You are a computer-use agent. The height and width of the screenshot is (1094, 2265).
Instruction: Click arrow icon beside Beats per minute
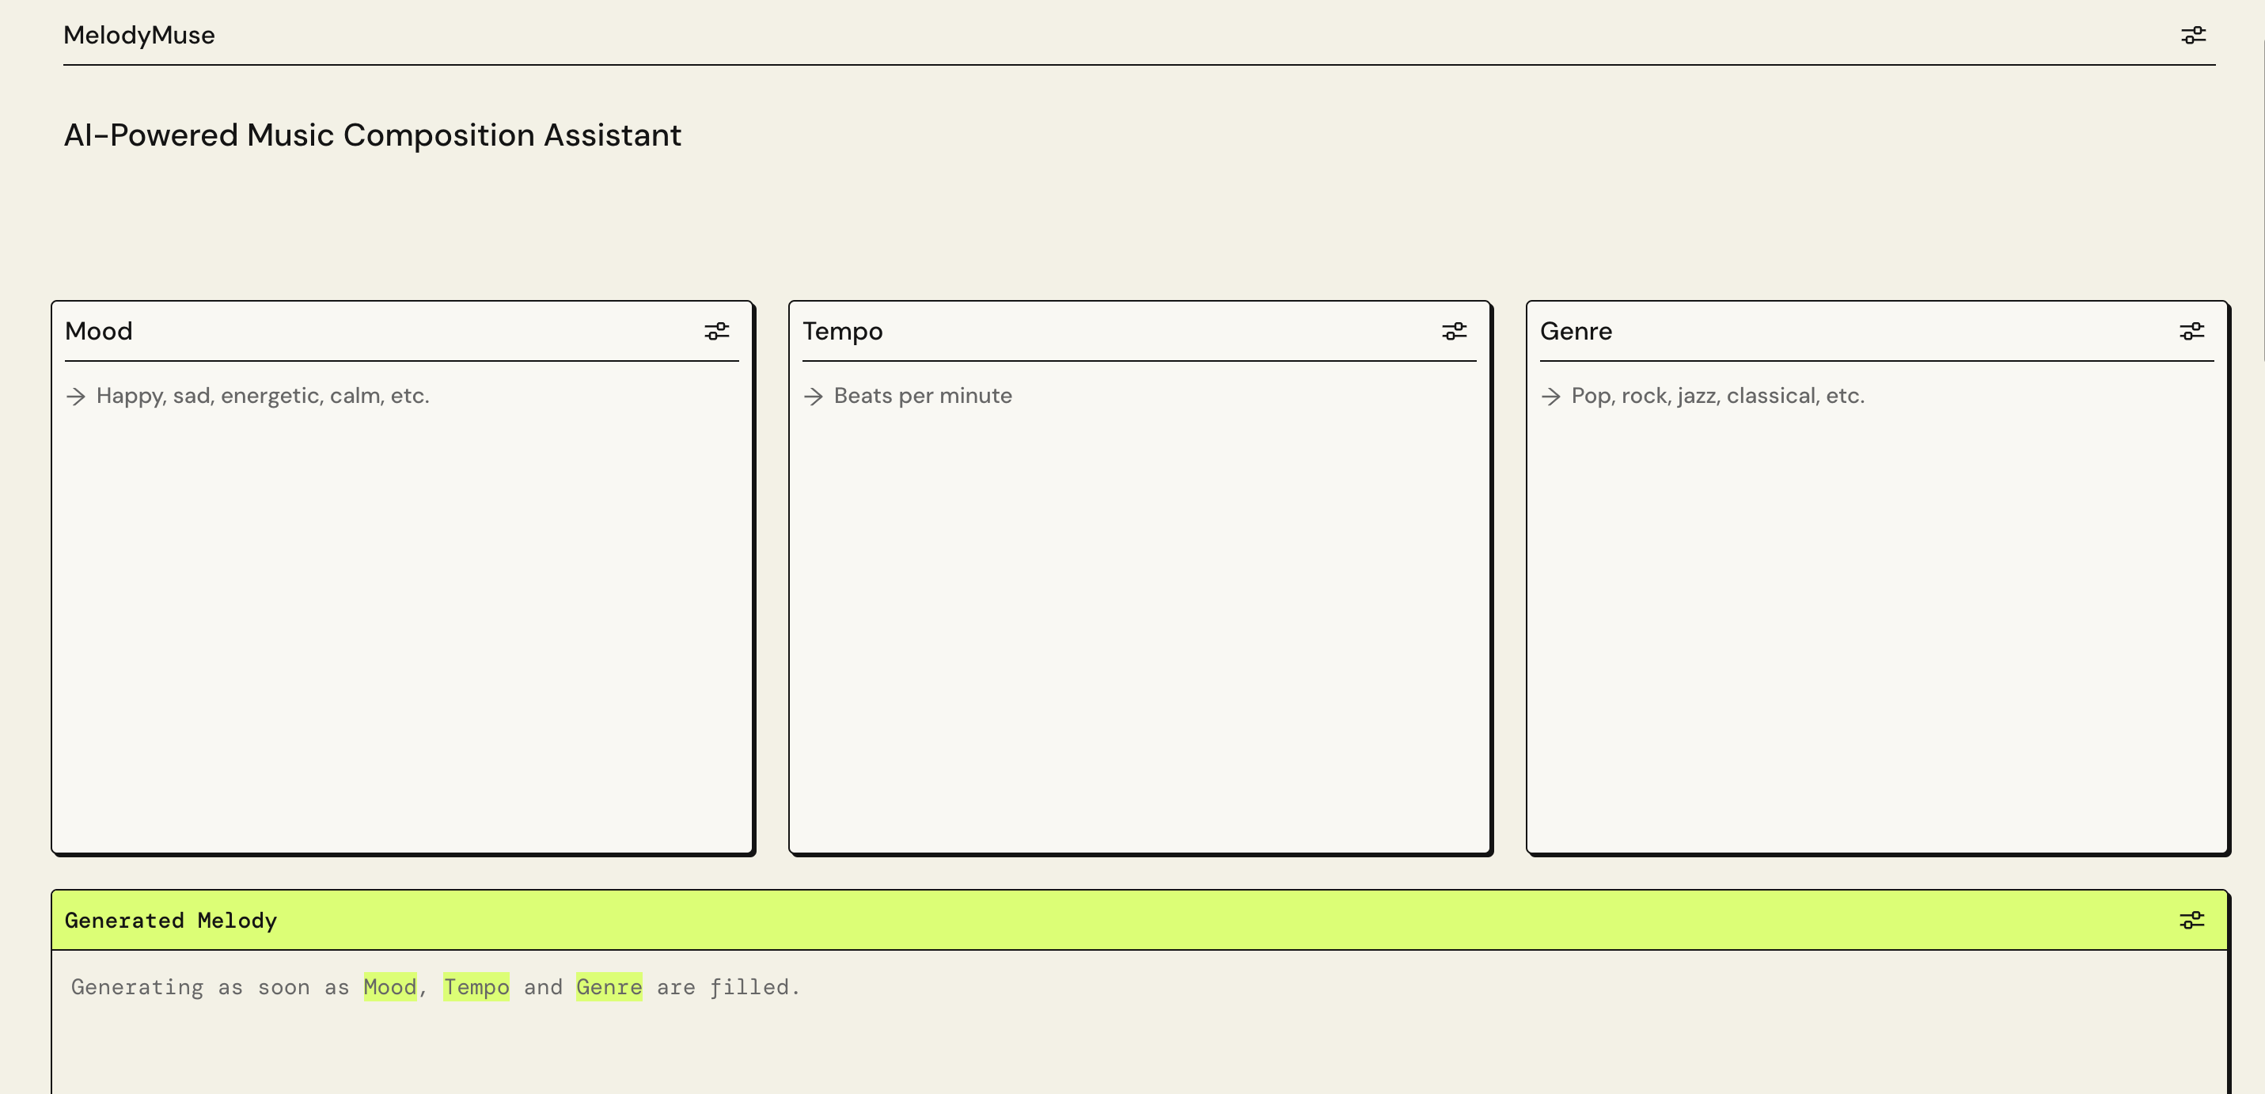tap(814, 397)
